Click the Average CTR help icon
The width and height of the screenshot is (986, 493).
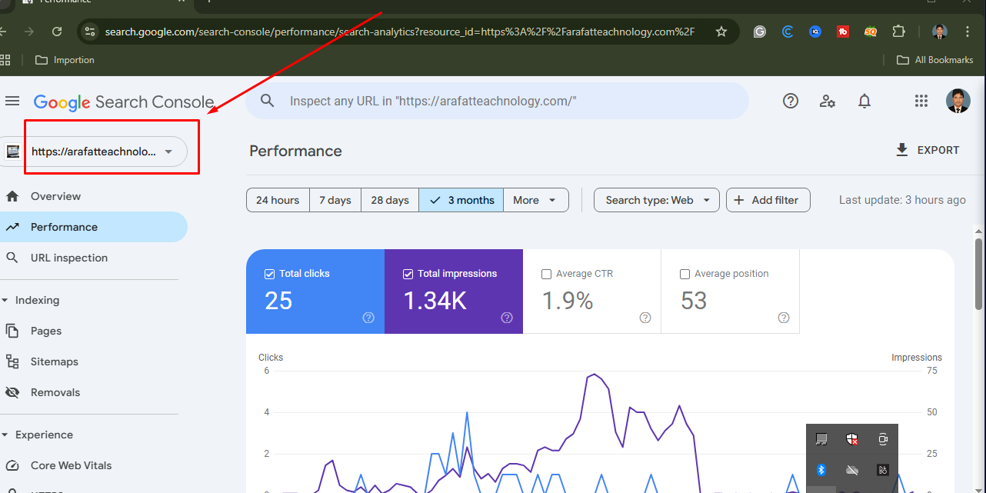tap(645, 318)
